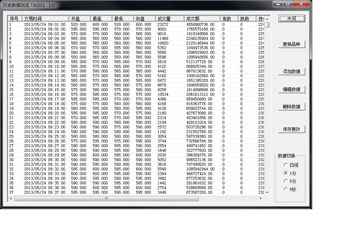Click volume cell 9020
363x226 pixels.
[162, 29]
